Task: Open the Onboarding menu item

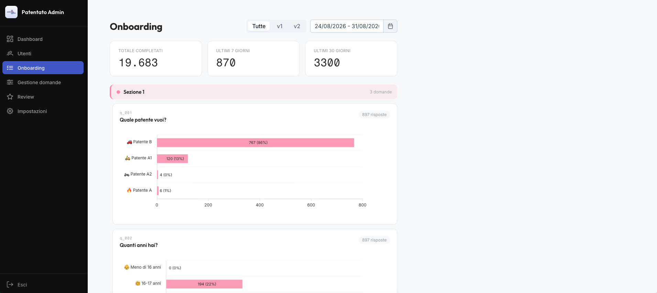Action: click(x=43, y=68)
